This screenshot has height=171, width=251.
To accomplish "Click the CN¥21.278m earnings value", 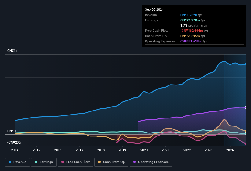I will (190, 20).
